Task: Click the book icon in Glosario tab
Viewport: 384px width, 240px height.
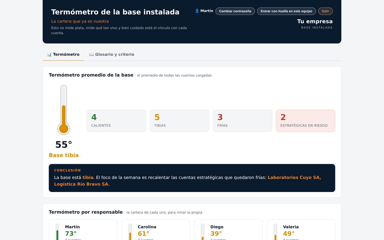Action: click(92, 54)
